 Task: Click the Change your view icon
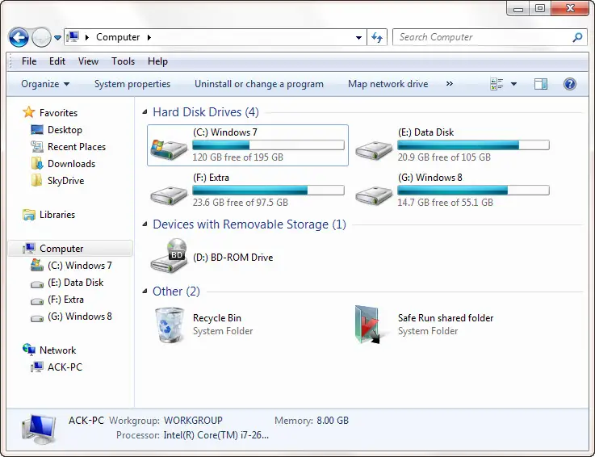coord(497,84)
